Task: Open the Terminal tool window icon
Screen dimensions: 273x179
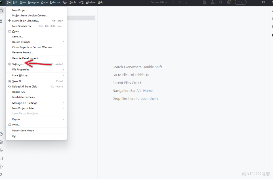Action: tap(1, 158)
